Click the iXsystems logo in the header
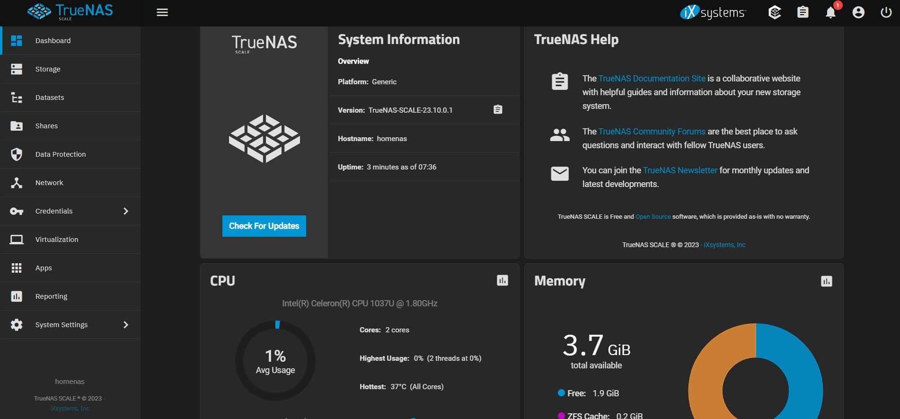This screenshot has height=419, width=900. (713, 12)
